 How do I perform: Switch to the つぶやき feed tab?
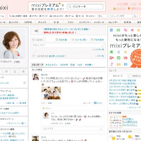[64, 65]
